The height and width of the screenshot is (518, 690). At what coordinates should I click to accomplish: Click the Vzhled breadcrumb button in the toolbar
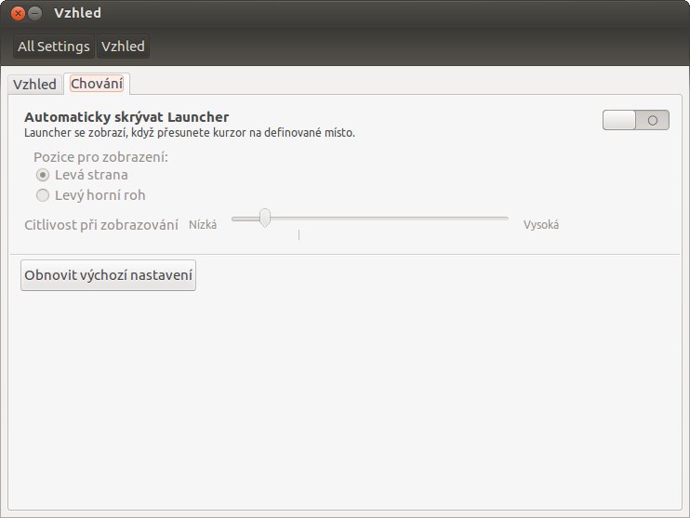(x=123, y=46)
